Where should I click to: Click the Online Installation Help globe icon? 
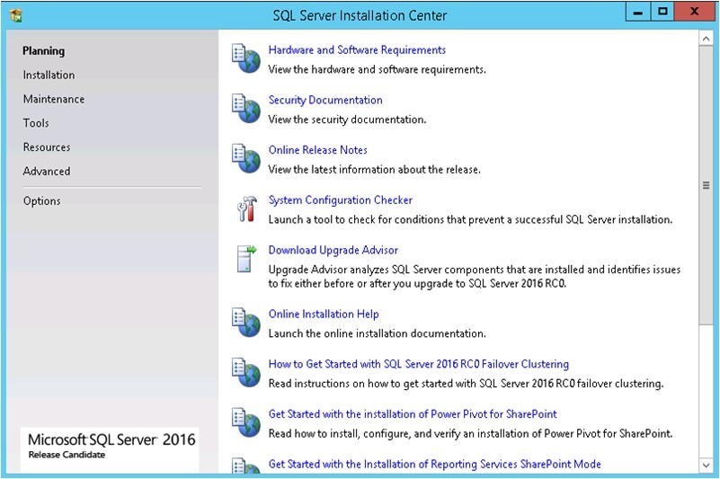pos(246,323)
